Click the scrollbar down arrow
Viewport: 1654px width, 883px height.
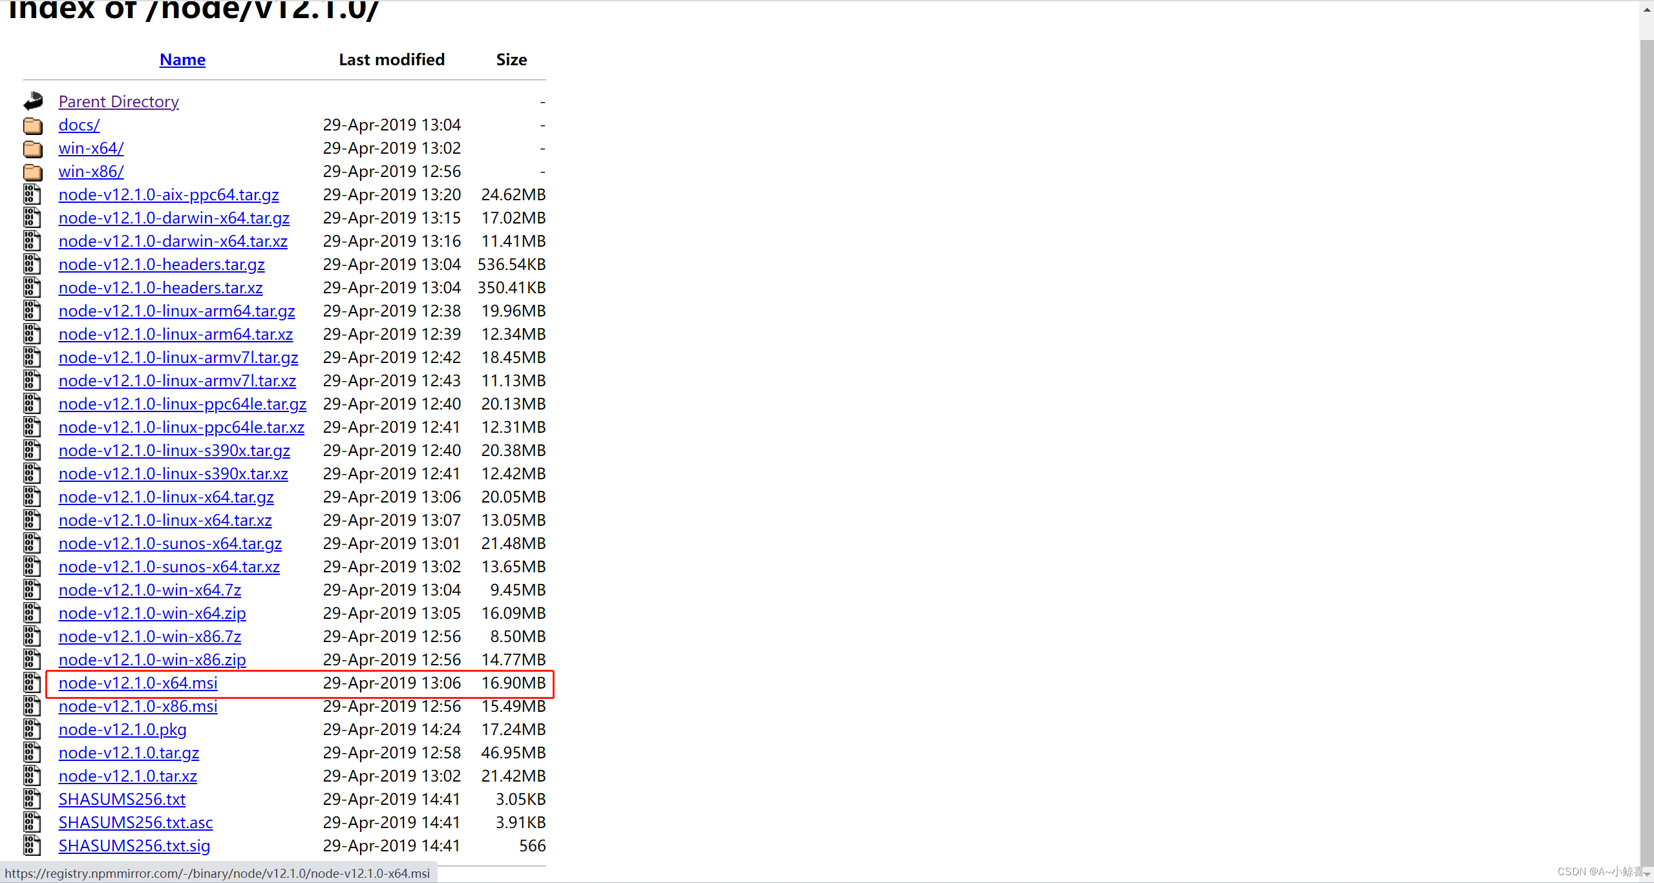tap(1647, 874)
